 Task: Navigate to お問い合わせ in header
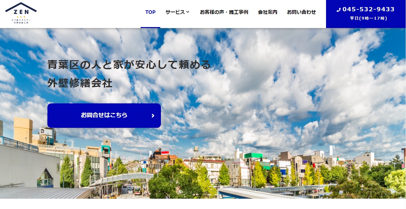point(301,12)
